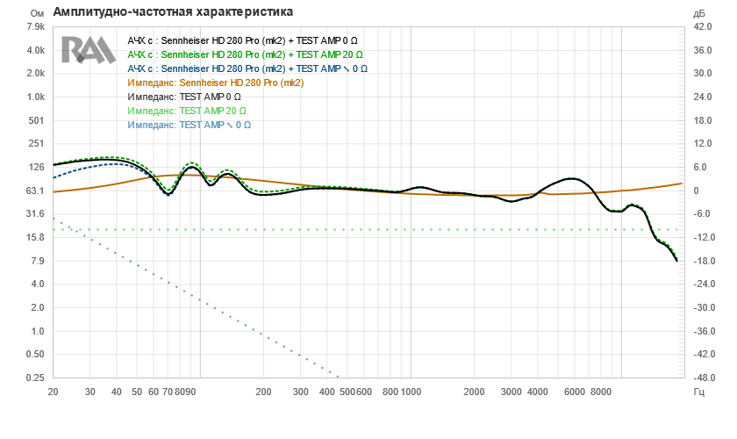Click the '4000' frequency axis label

[x=538, y=392]
